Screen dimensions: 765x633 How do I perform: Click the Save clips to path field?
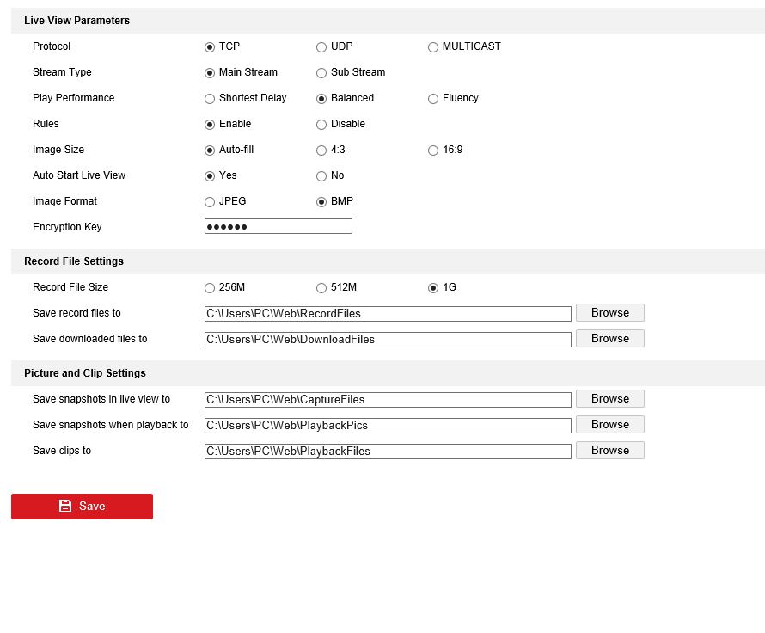pyautogui.click(x=387, y=451)
